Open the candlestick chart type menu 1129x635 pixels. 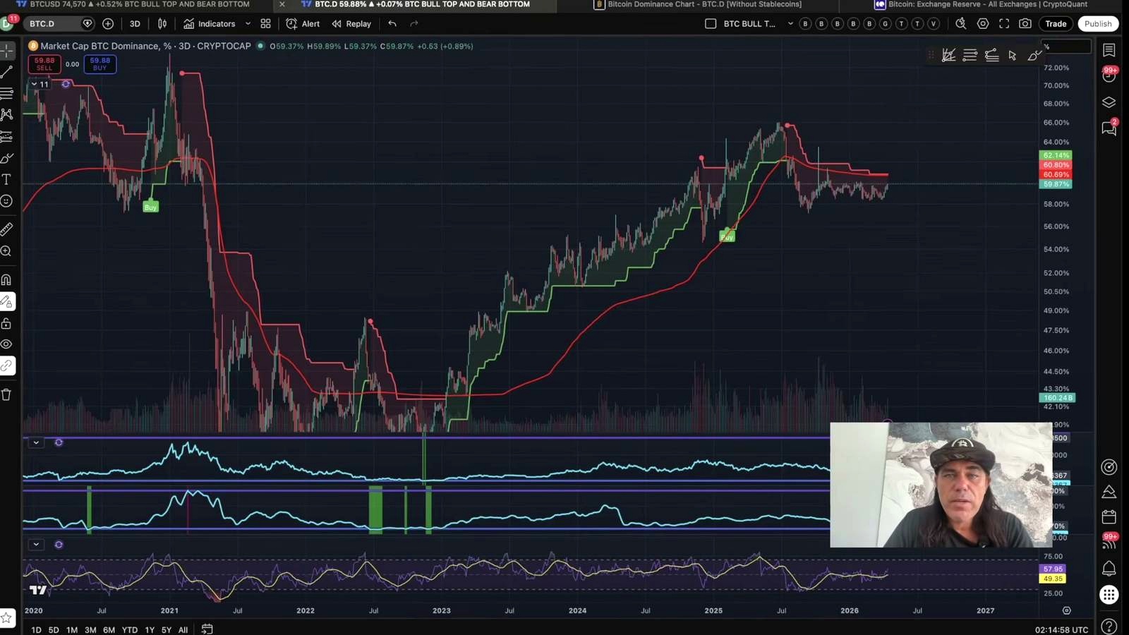pos(162,23)
